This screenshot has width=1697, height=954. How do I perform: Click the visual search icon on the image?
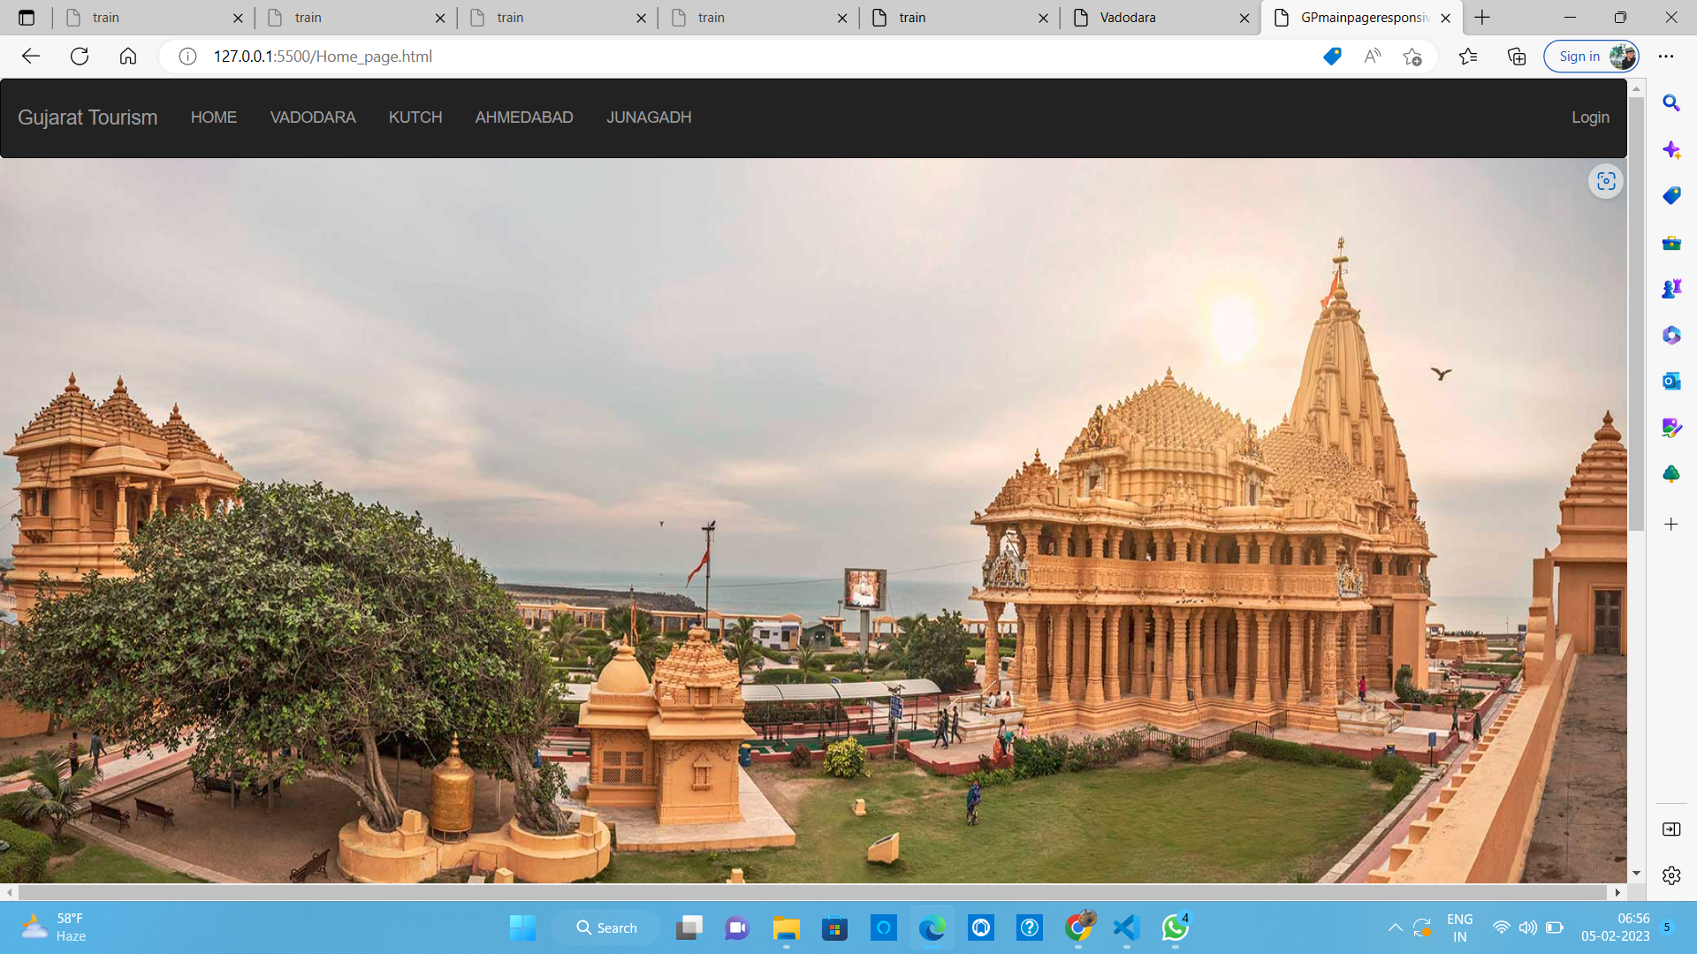[x=1606, y=181]
